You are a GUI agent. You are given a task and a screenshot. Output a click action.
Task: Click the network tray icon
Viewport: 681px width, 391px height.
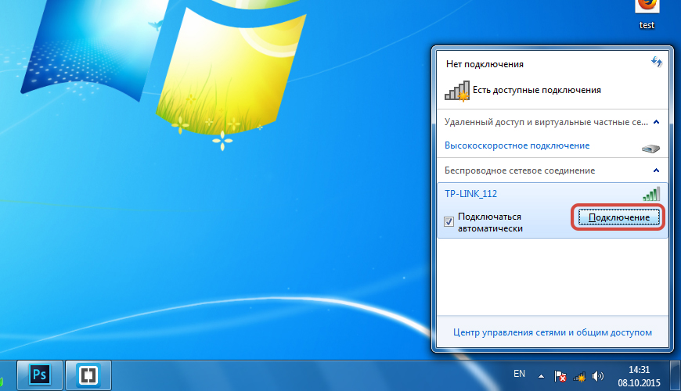pos(579,377)
